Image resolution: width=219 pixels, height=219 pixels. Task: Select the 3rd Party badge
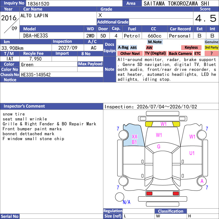pos(211,48)
